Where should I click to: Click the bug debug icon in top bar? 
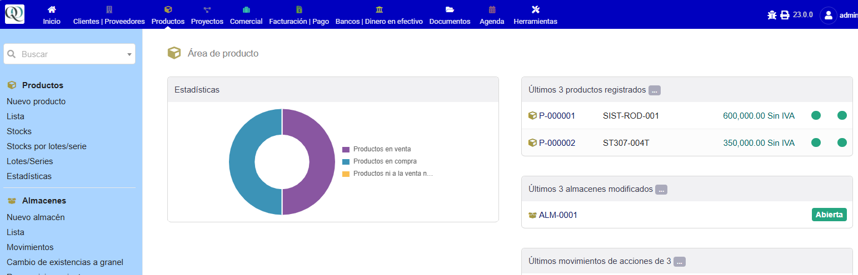coord(772,15)
